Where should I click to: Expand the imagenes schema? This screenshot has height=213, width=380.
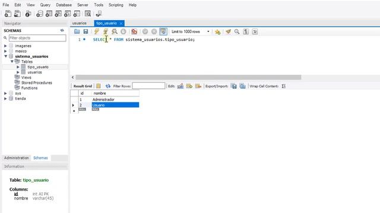(5, 46)
